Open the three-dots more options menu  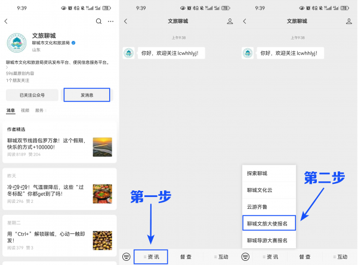(110, 21)
